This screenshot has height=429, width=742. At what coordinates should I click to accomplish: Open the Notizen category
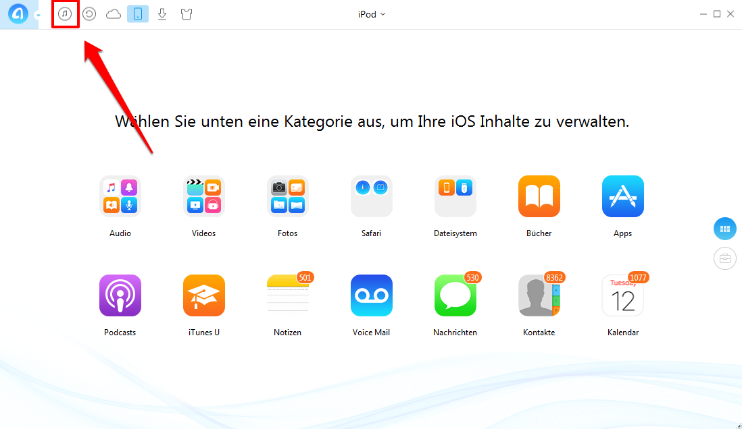pyautogui.click(x=288, y=295)
